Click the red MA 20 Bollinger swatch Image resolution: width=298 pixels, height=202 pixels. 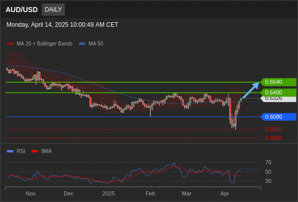pos(10,44)
